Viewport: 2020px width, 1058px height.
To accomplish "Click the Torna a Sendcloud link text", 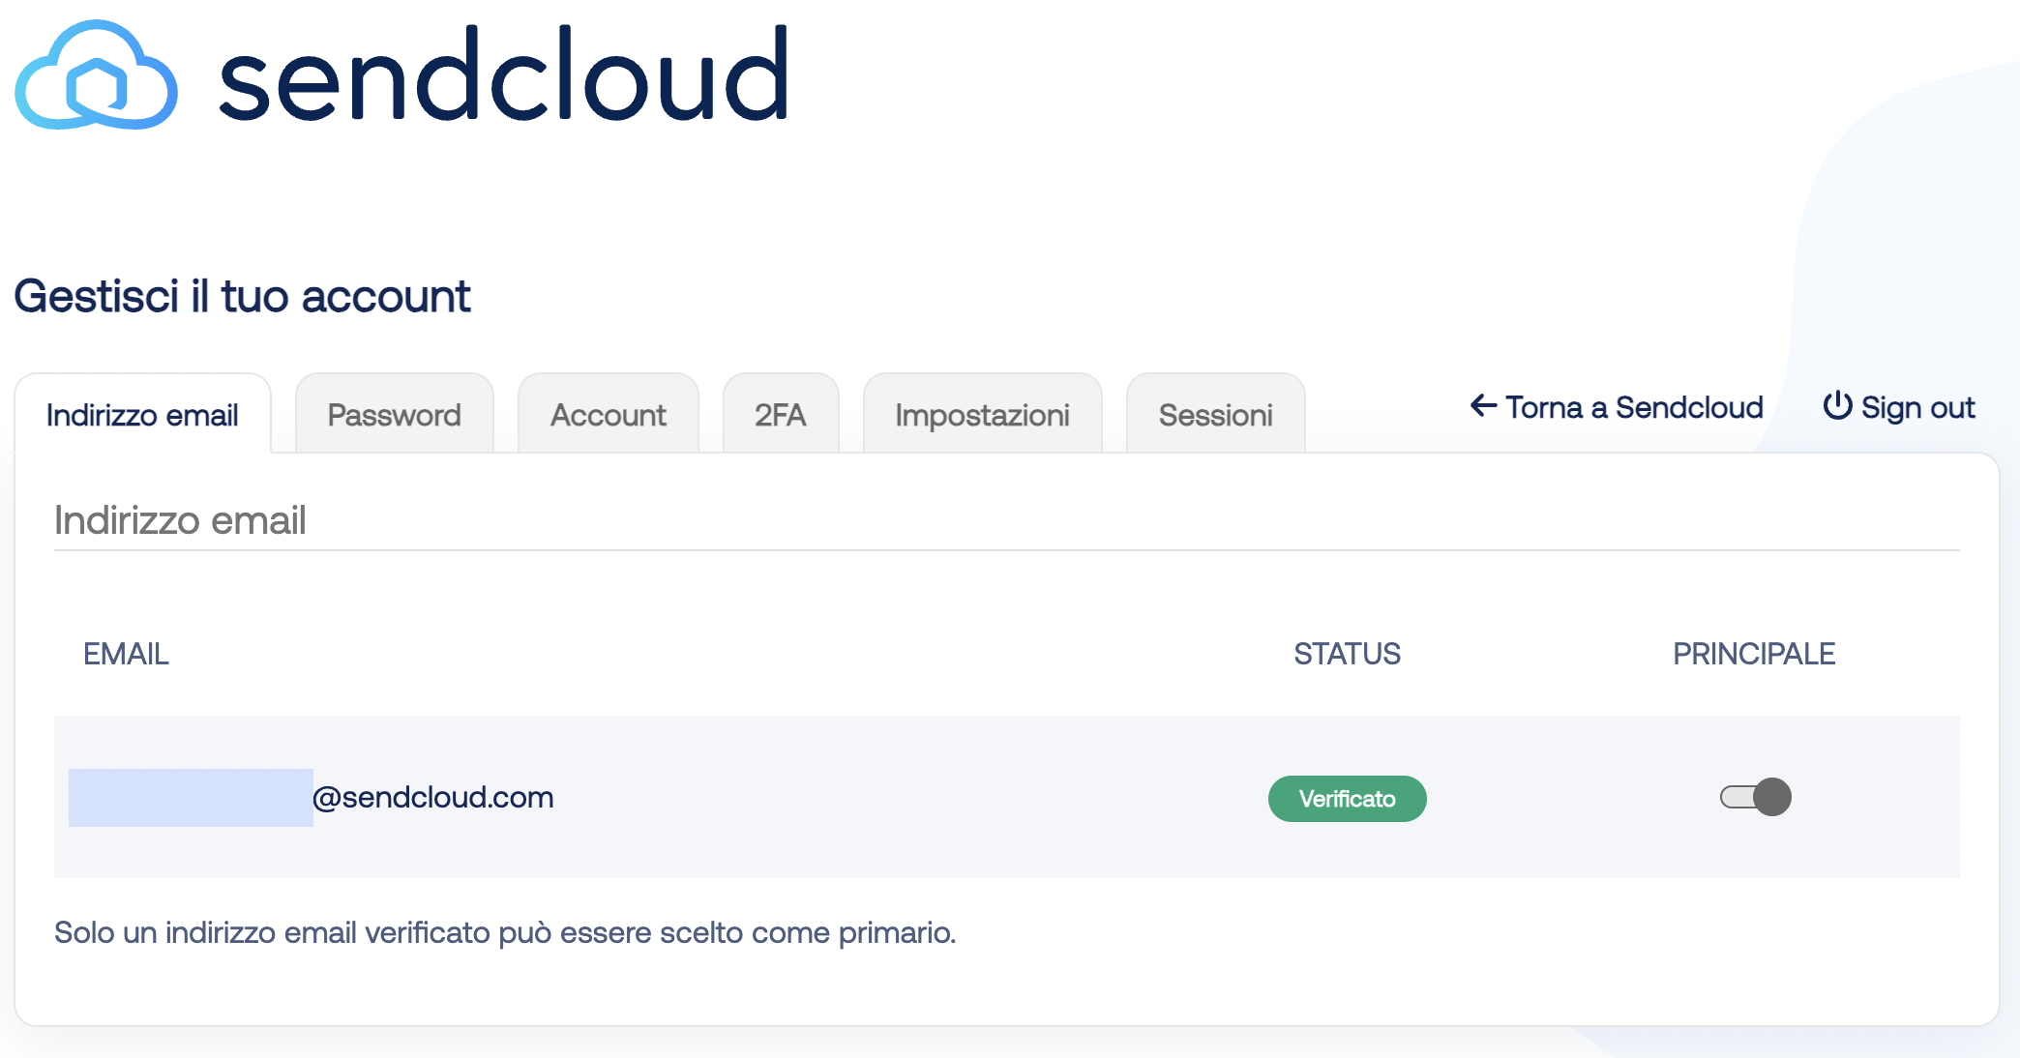I will (x=1634, y=407).
